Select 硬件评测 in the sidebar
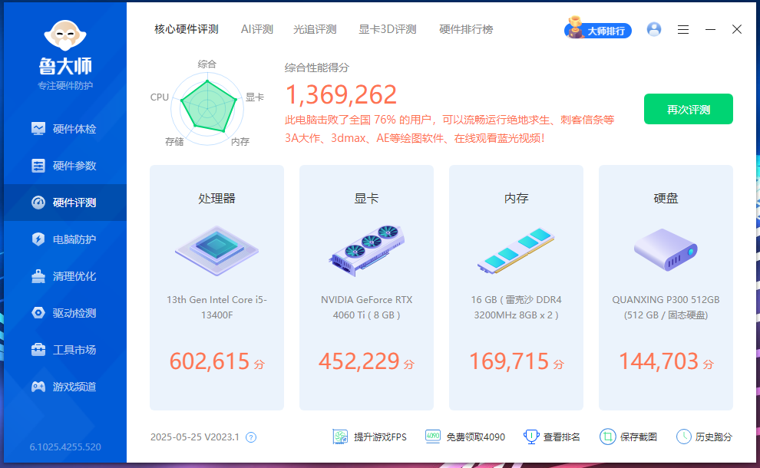 [x=65, y=203]
